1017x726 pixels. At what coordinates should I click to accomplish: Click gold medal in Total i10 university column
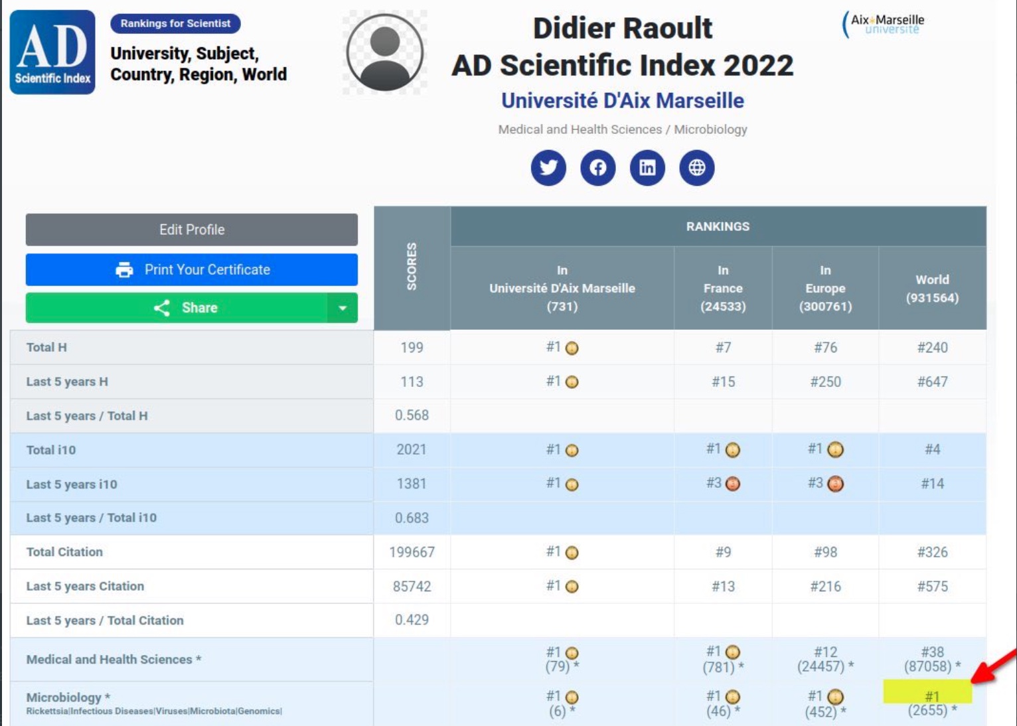pos(572,451)
